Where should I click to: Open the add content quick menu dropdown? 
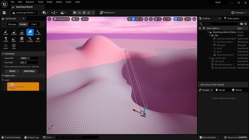coord(45,12)
